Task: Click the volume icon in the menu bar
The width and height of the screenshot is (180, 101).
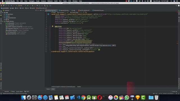Action: pyautogui.click(x=148, y=1)
